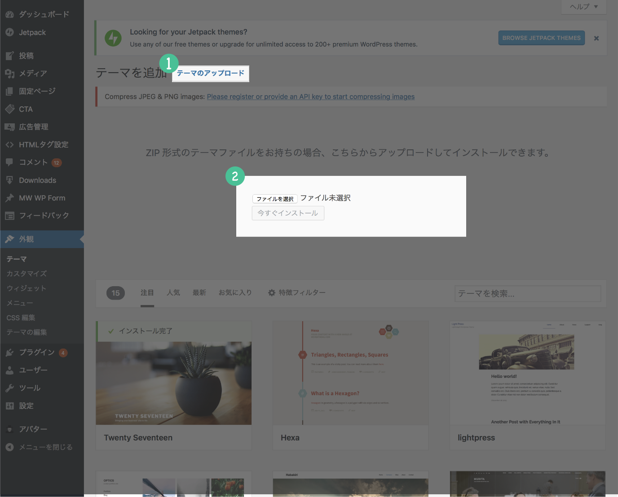
Task: Click the plugin icon beside プラグイン
Action: tap(9, 353)
